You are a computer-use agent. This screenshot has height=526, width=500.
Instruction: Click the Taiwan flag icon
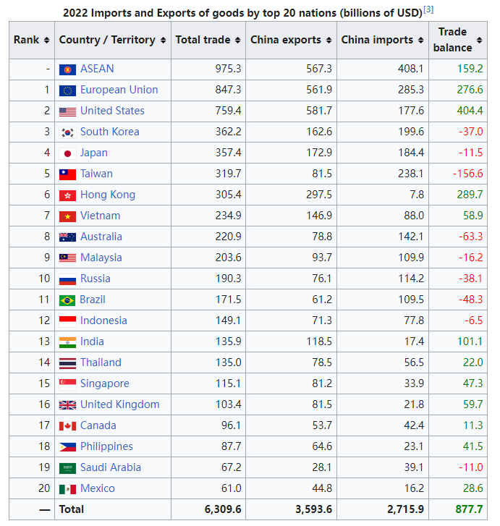67,175
